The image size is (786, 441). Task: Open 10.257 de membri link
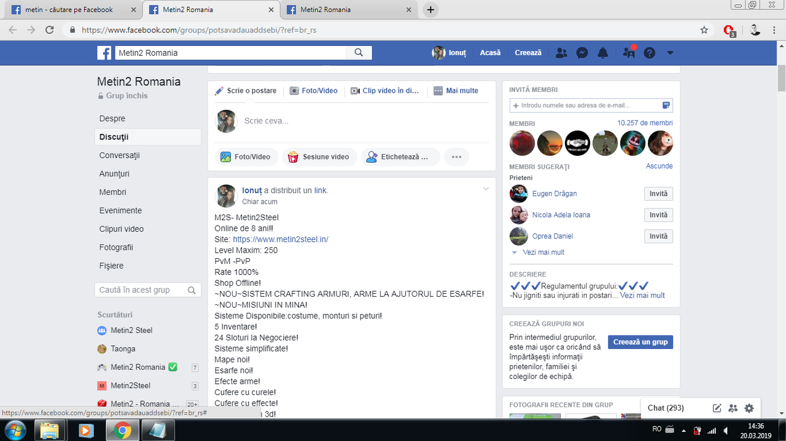point(645,123)
